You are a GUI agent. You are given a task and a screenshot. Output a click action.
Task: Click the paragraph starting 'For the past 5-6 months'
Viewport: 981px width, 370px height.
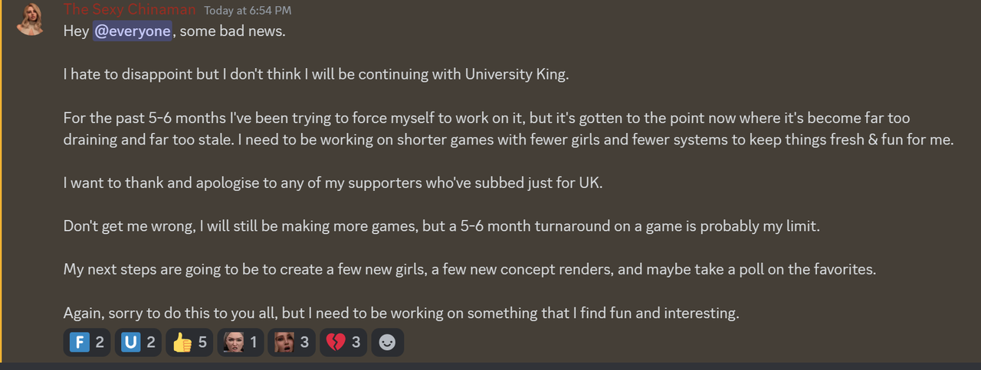point(508,129)
